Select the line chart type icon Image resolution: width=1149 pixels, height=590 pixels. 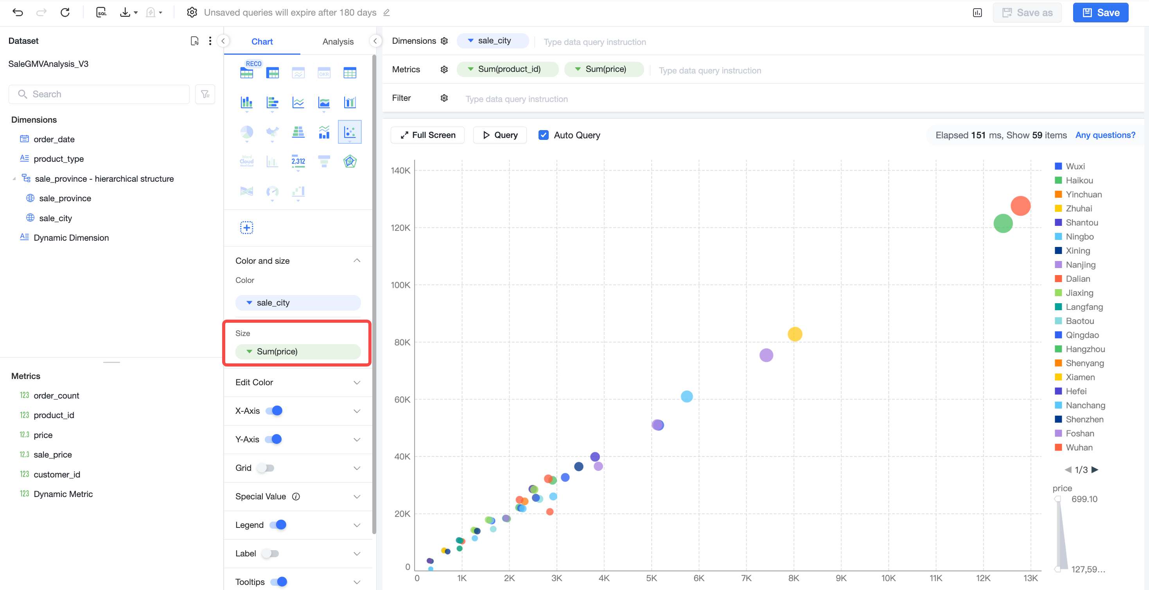(x=298, y=102)
